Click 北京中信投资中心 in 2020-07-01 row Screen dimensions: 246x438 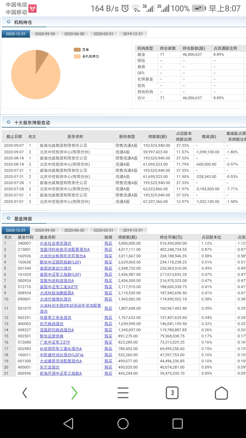tap(65, 202)
